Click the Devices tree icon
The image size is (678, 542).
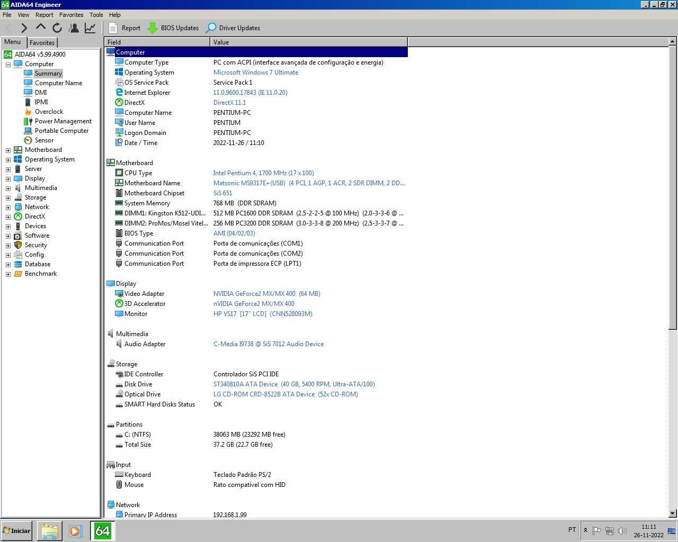[18, 226]
